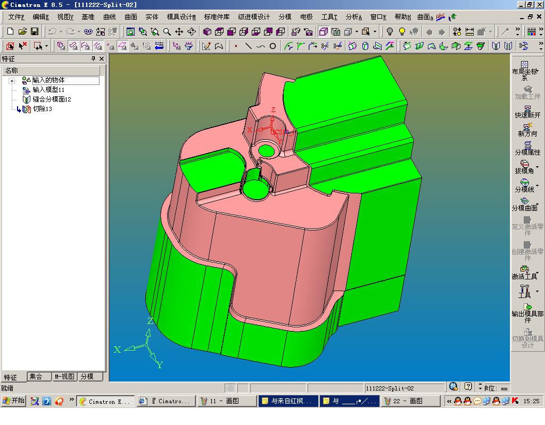Click the preview glasses icon
545x425 pixels.
(88, 31)
